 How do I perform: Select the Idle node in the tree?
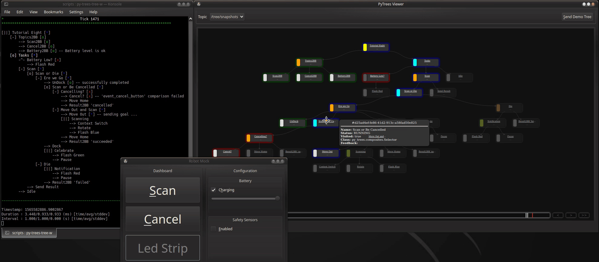[x=459, y=77]
